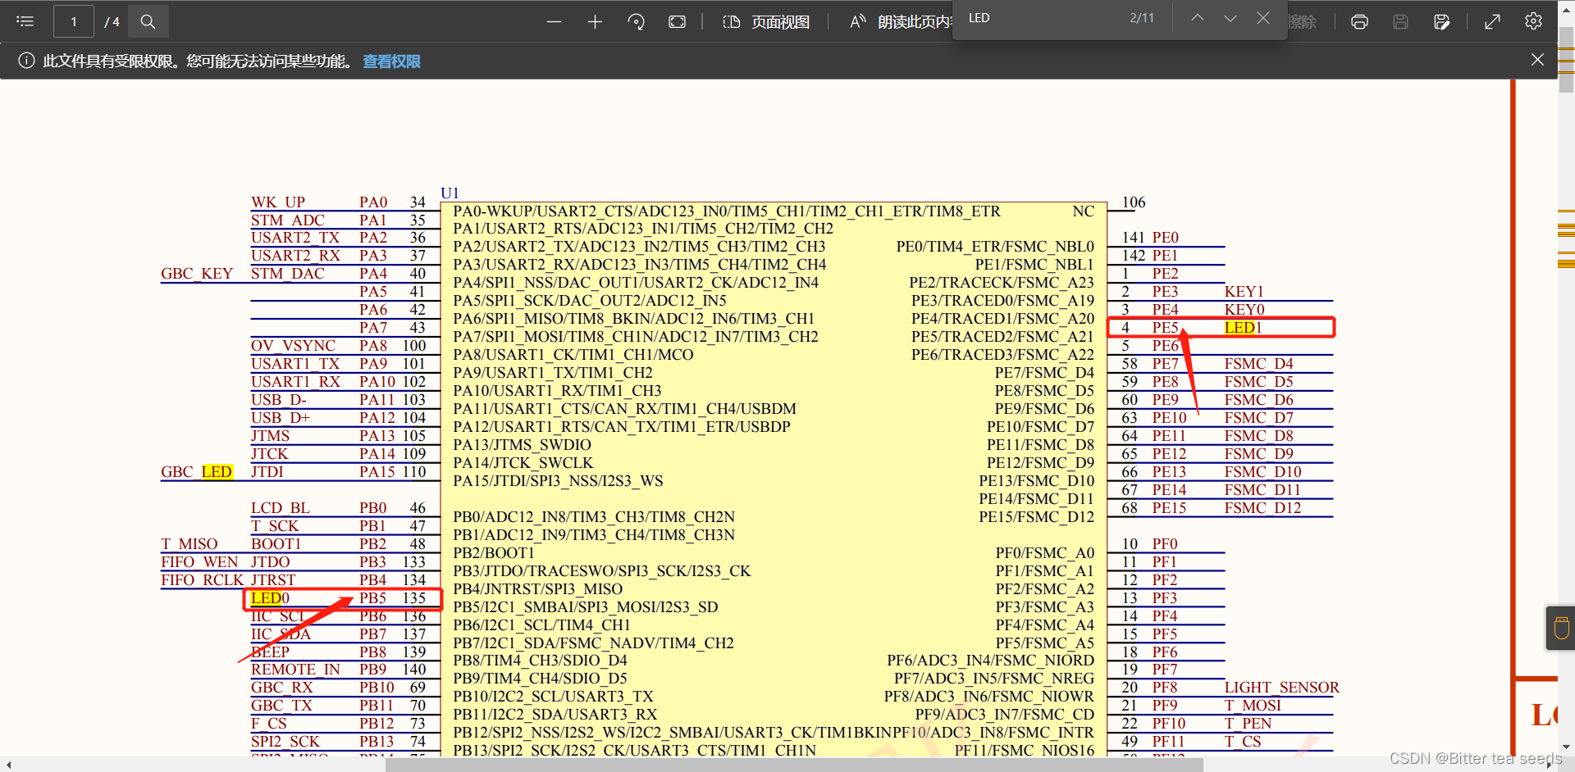This screenshot has width=1575, height=772.
Task: Click the BEEP net label
Action: (x=271, y=652)
